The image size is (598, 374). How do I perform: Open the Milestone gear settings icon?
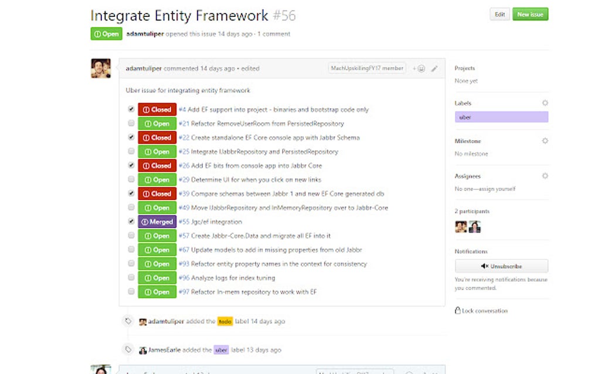(x=545, y=141)
